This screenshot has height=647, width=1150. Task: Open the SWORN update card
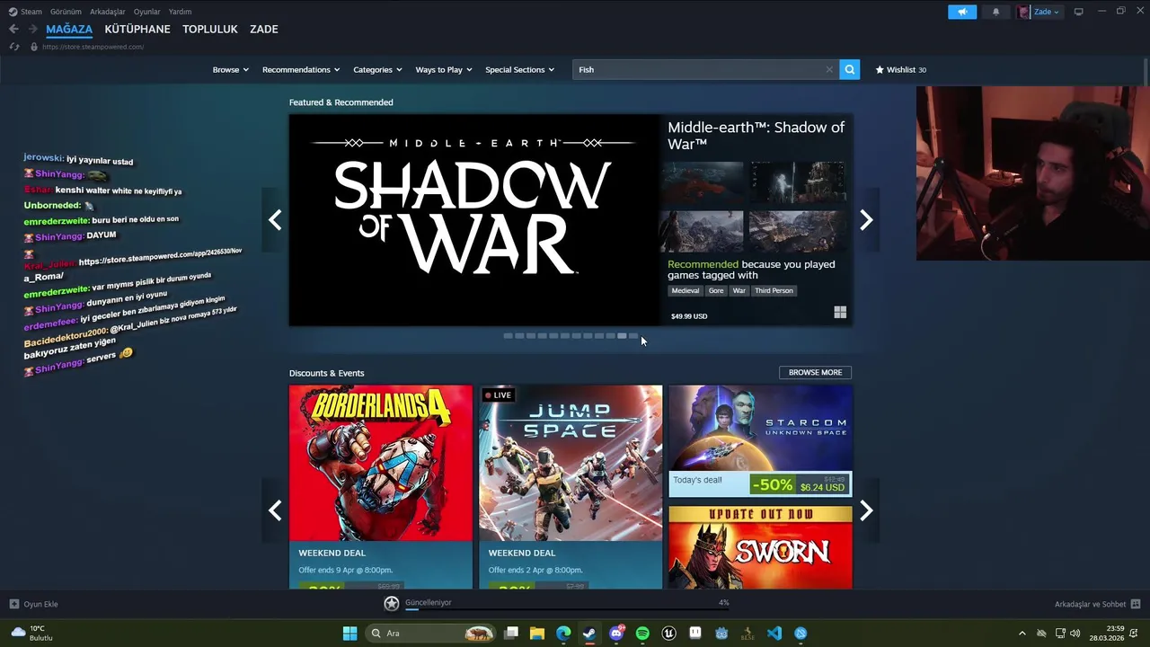[760, 547]
